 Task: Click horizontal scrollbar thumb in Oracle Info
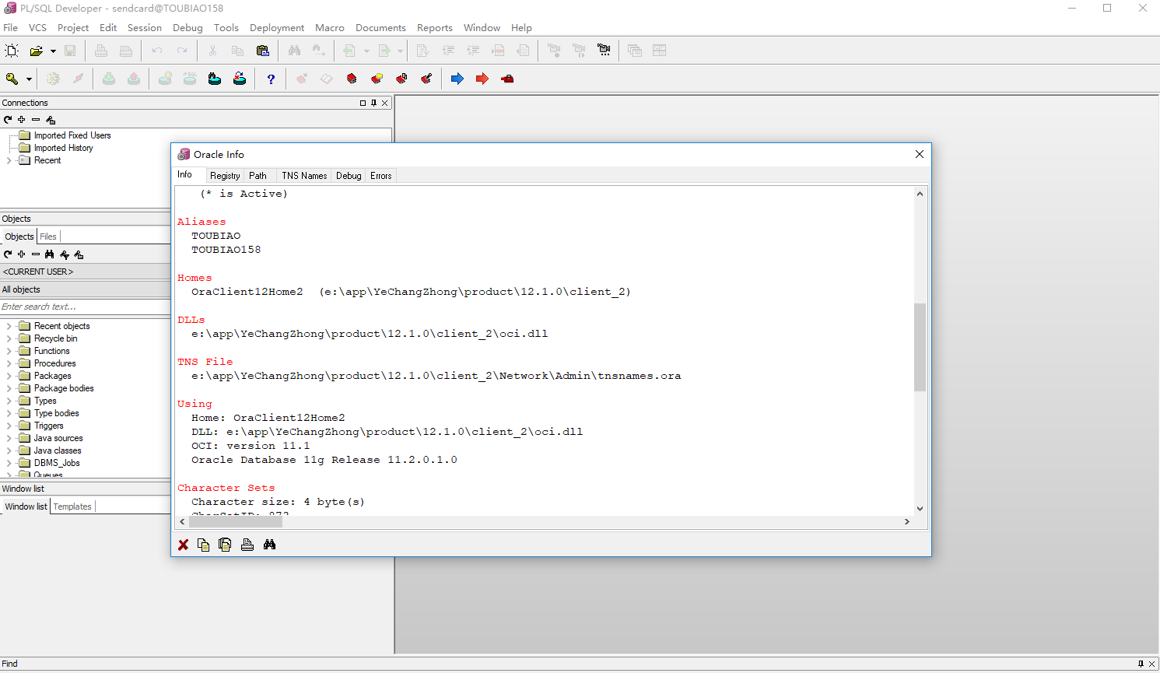236,521
